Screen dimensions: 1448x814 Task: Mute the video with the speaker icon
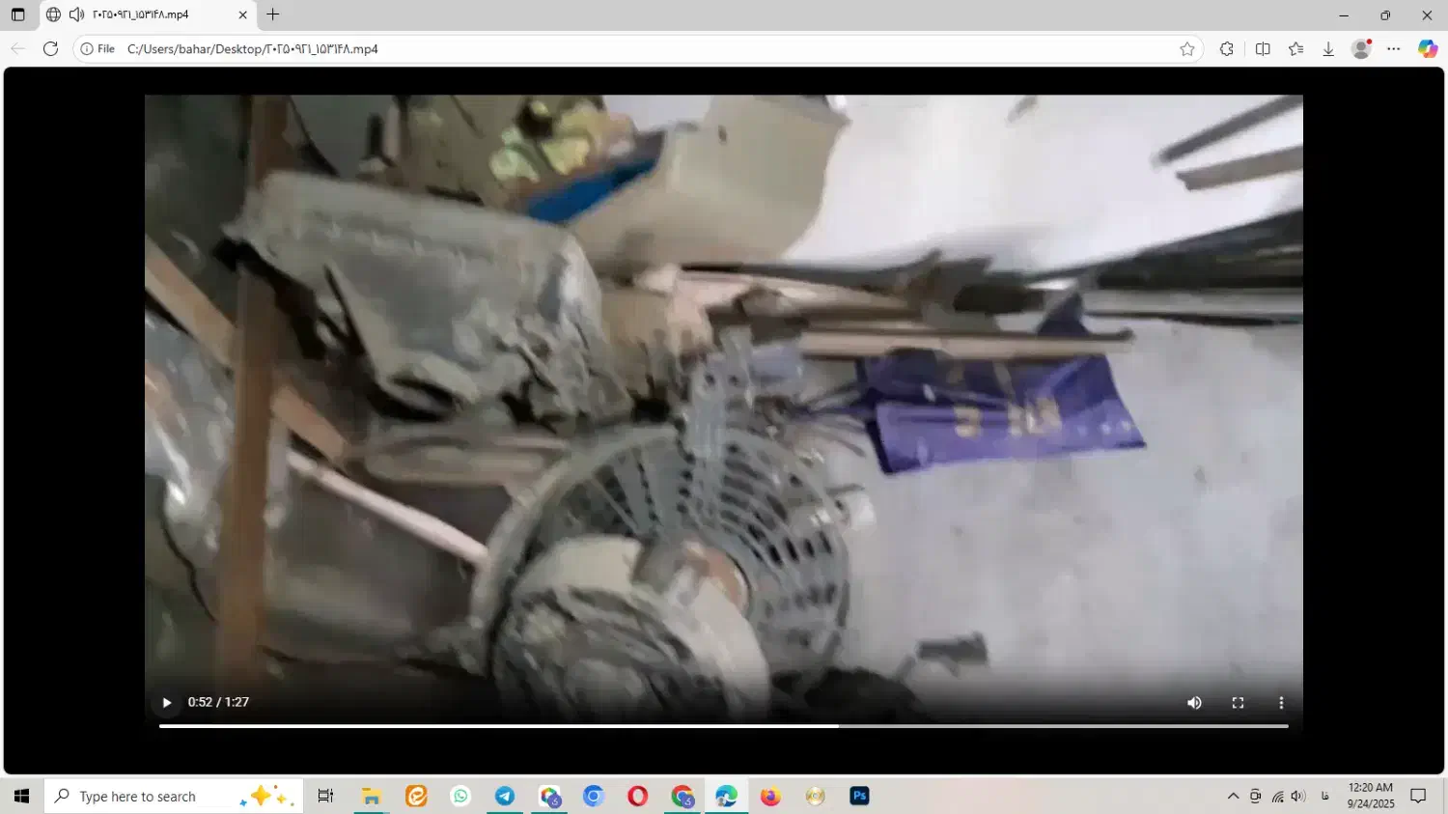(x=1194, y=703)
